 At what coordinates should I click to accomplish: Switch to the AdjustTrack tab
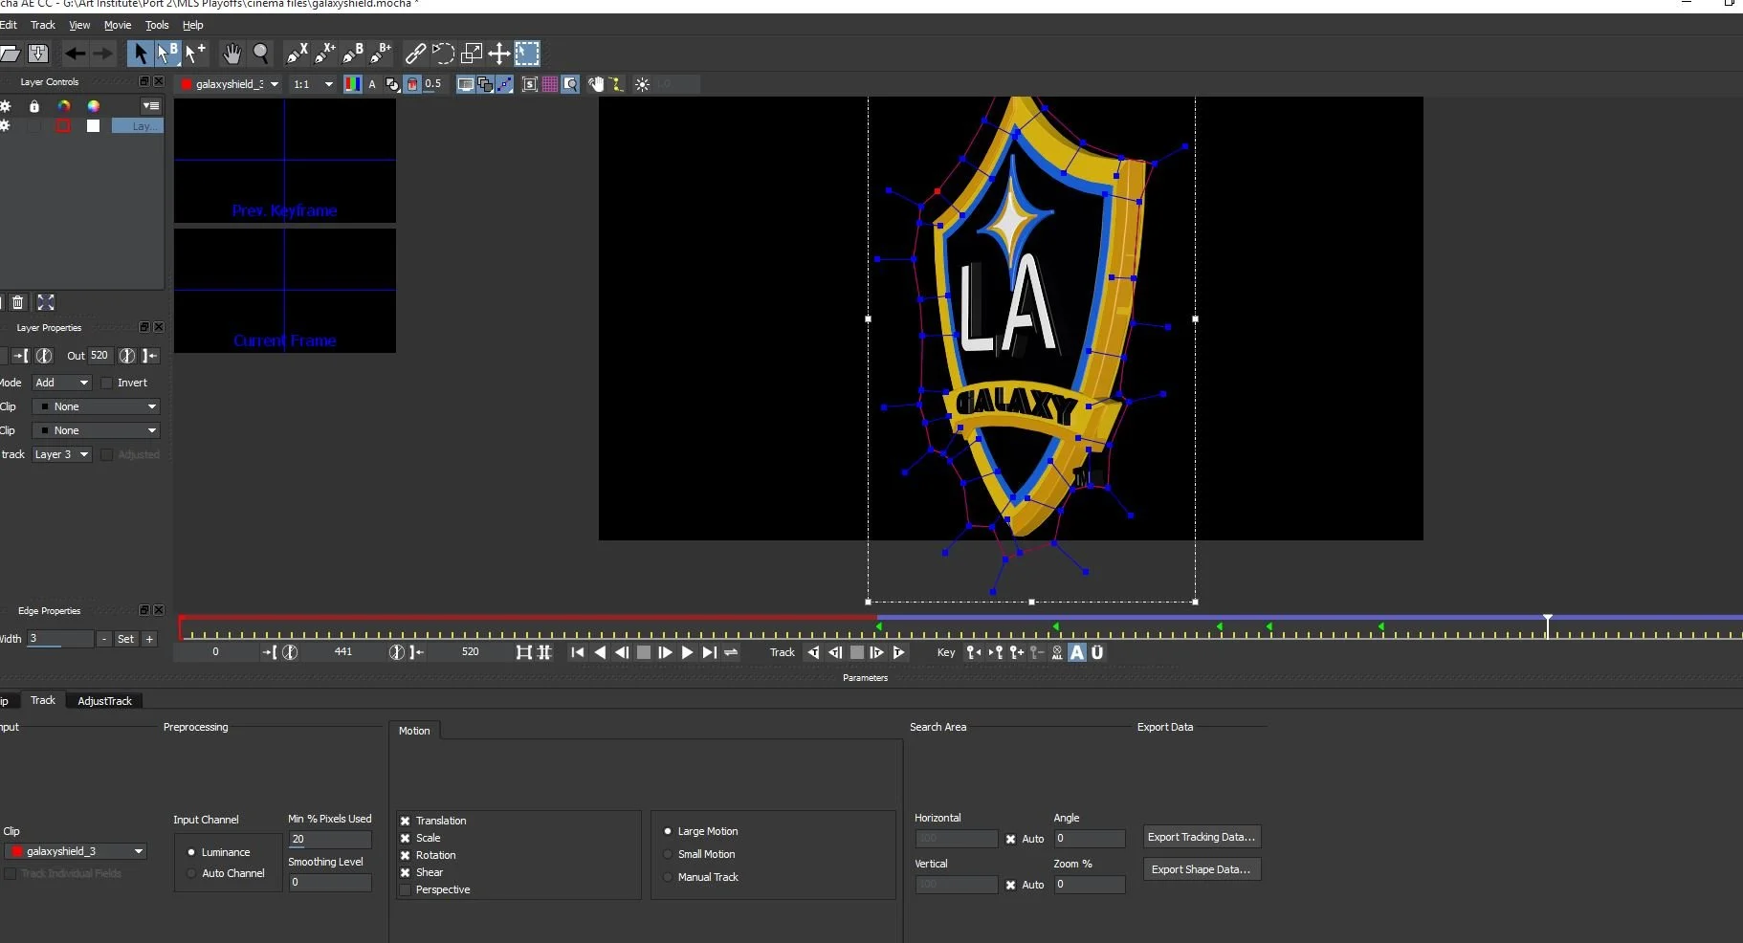pyautogui.click(x=104, y=701)
